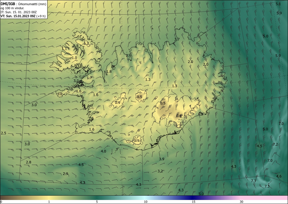This screenshot has width=288, height=204.
Task: Click the 1.8 precipitation value label
Action: click(x=109, y=72)
